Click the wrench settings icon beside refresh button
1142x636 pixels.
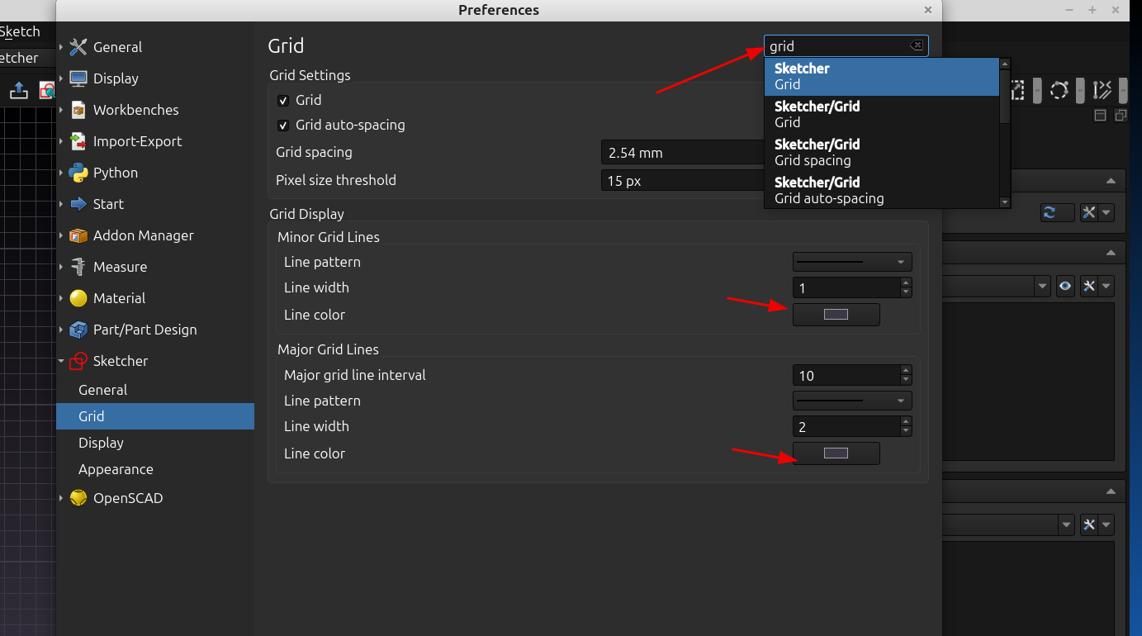(1089, 212)
